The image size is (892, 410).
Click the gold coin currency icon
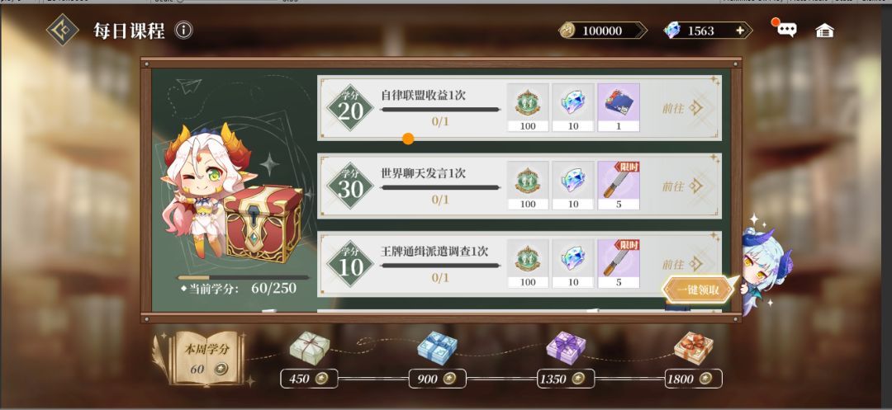coord(567,30)
